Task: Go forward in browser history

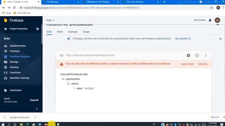Action: (x=9, y=8)
